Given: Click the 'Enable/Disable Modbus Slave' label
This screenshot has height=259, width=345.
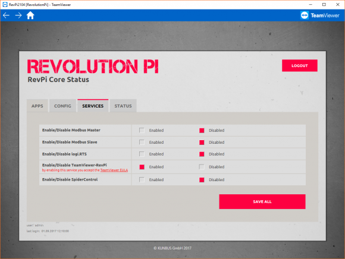Looking at the screenshot, I should (70, 142).
